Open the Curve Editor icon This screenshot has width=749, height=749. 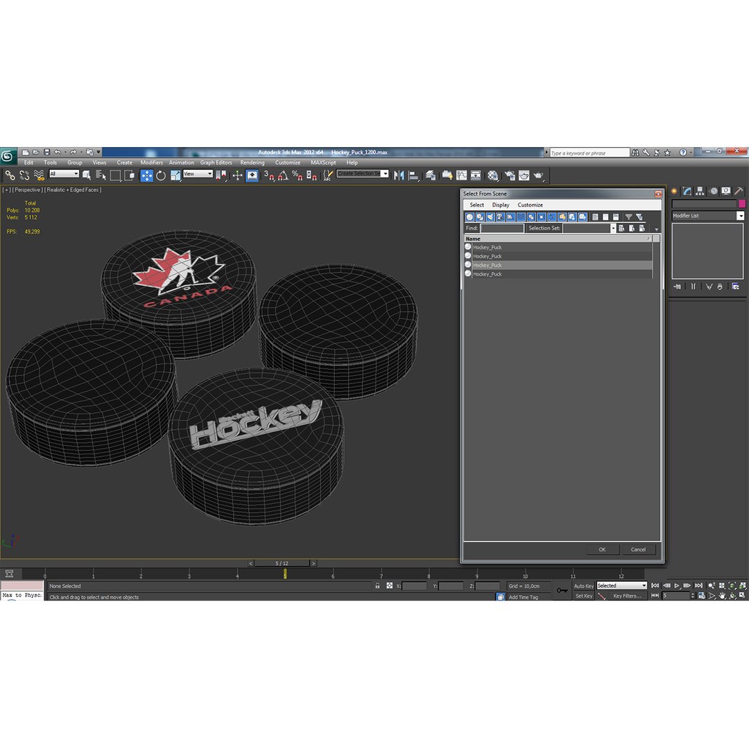point(461,175)
